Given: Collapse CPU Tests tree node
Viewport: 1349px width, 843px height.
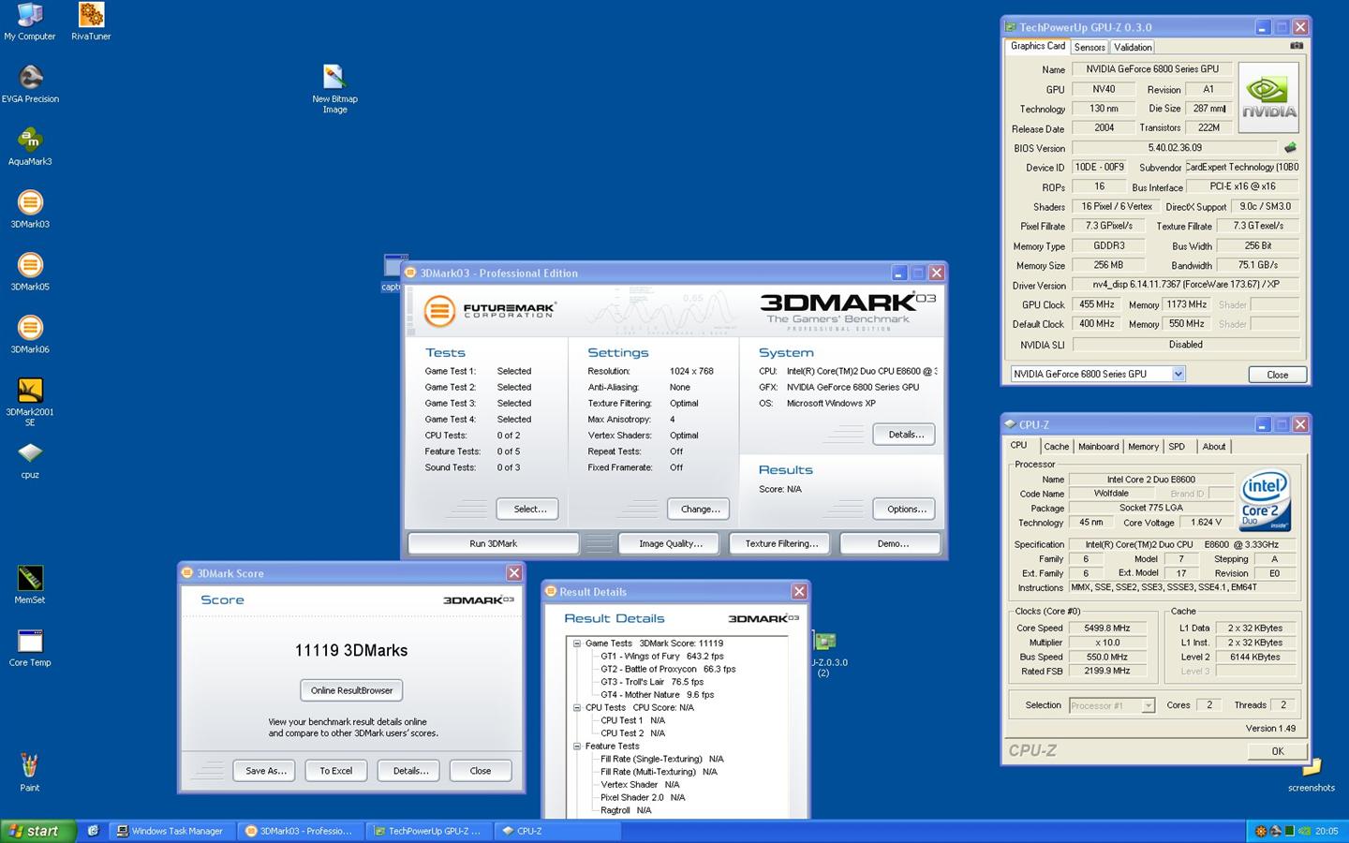Looking at the screenshot, I should click(577, 708).
